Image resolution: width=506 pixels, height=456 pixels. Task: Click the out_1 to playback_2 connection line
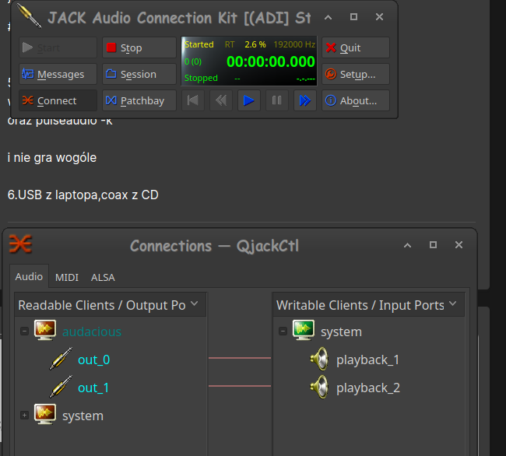point(240,386)
